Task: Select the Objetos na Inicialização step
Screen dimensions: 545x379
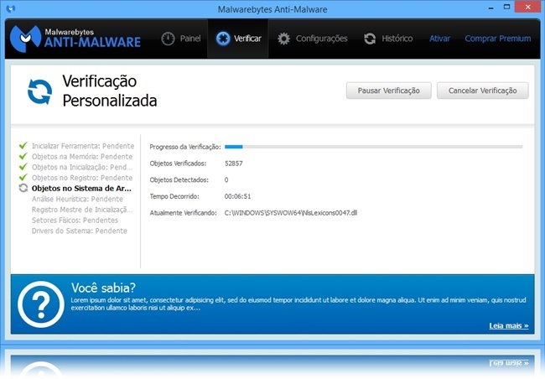Action: [82, 167]
